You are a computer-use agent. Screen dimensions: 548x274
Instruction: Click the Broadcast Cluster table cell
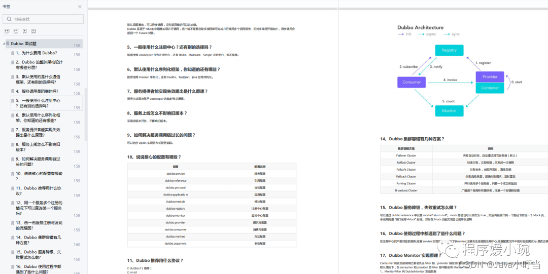[x=406, y=190]
